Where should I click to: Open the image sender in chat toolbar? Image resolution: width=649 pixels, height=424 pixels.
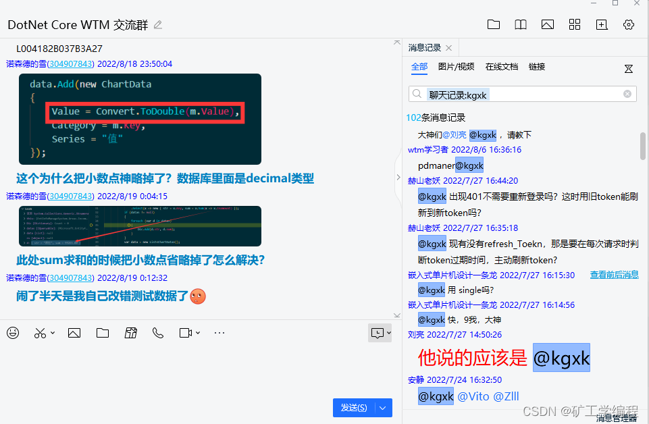click(74, 332)
